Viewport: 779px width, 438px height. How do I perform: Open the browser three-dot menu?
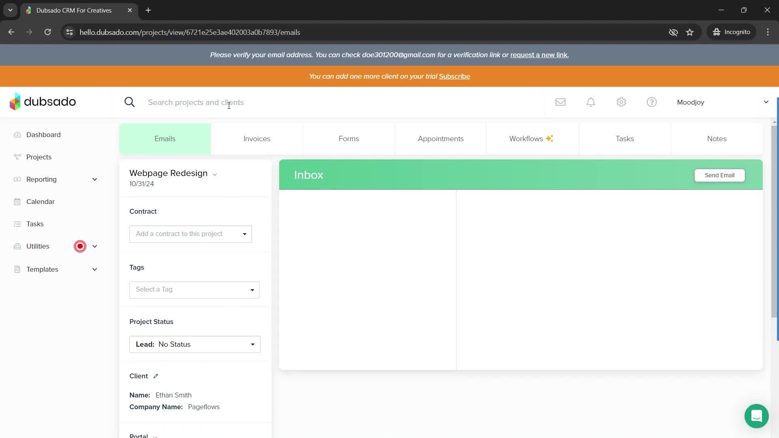tap(768, 32)
